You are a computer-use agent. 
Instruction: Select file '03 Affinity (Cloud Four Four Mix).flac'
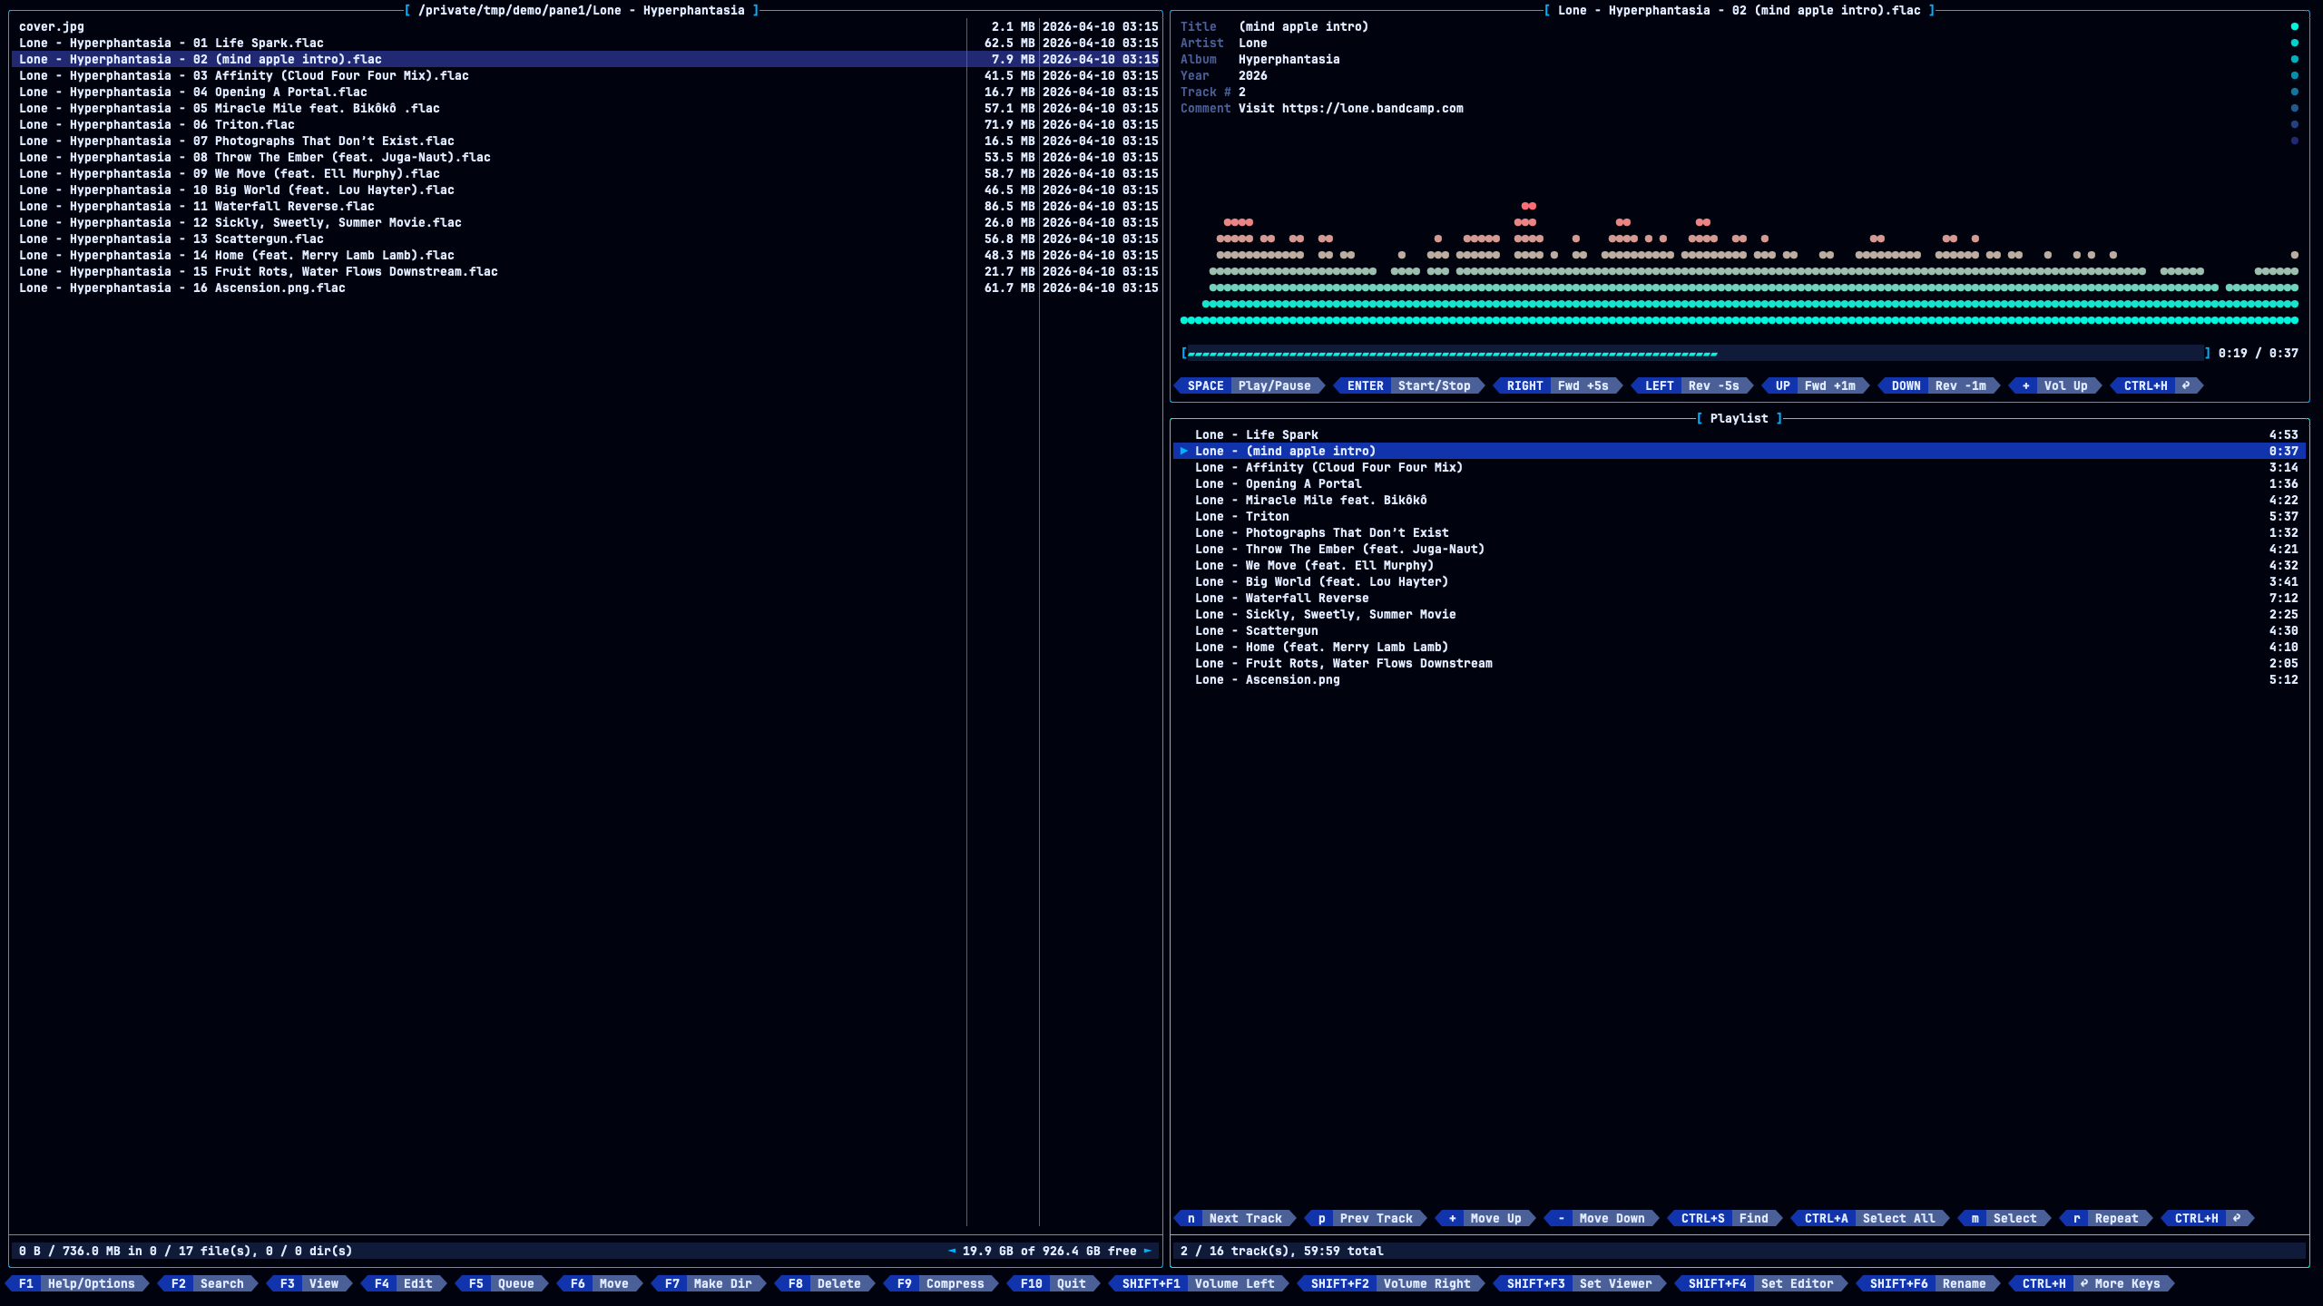coord(586,75)
